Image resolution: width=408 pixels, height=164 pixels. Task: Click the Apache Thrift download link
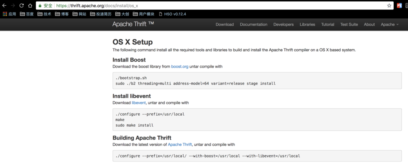point(180,144)
